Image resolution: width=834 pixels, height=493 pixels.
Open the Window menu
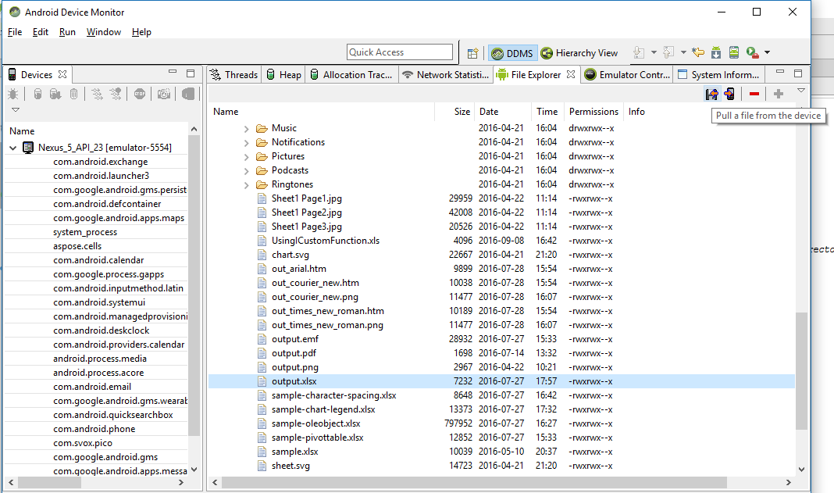(x=103, y=32)
